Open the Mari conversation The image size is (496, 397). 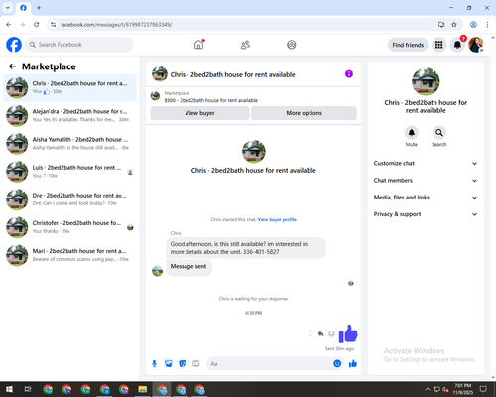click(69, 255)
